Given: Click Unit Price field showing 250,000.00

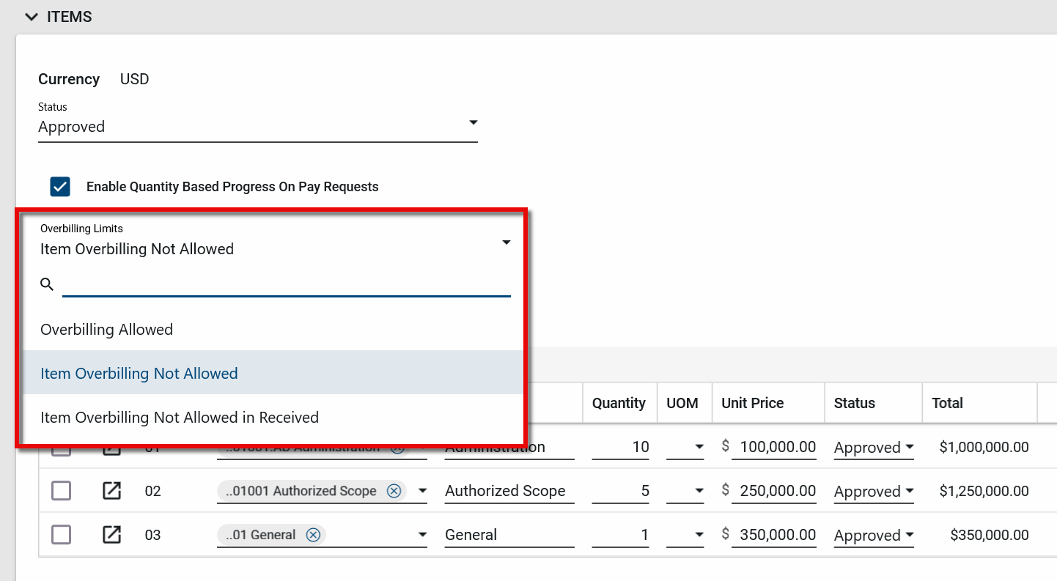Looking at the screenshot, I should point(777,491).
